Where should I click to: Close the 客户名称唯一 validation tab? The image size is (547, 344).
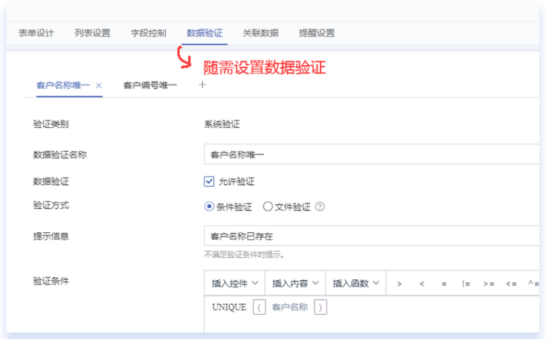(x=99, y=85)
